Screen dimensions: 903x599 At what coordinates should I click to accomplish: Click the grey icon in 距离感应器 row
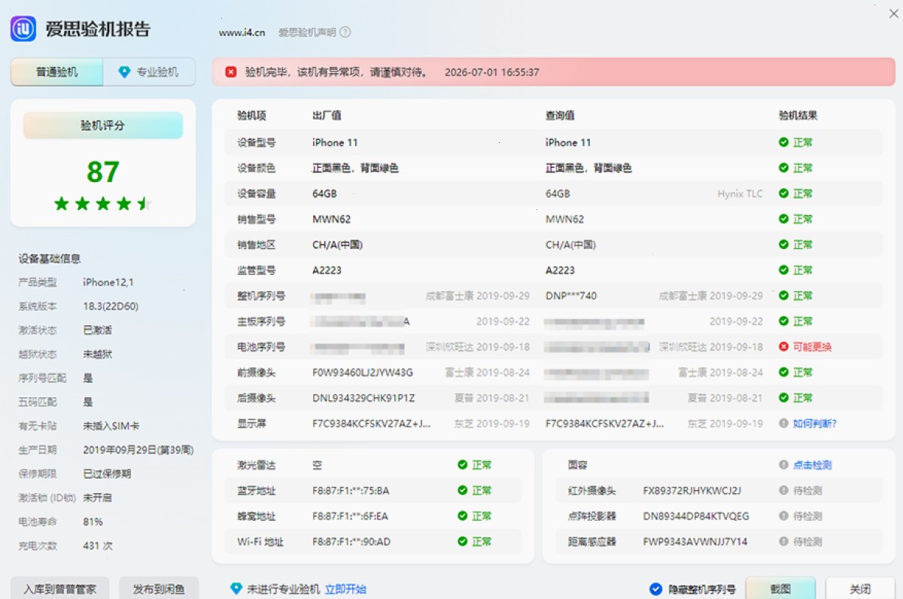tap(783, 542)
